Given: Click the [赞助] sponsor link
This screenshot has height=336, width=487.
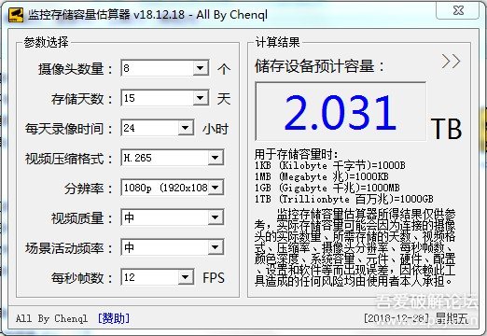Looking at the screenshot, I should (114, 318).
